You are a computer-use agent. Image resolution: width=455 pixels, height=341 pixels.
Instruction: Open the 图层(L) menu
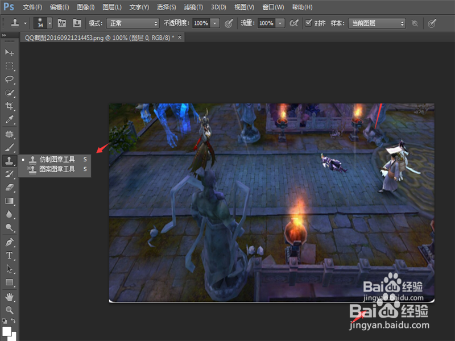coord(112,7)
